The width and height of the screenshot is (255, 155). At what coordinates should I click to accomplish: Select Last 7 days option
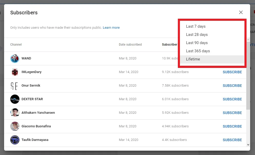pyautogui.click(x=196, y=26)
